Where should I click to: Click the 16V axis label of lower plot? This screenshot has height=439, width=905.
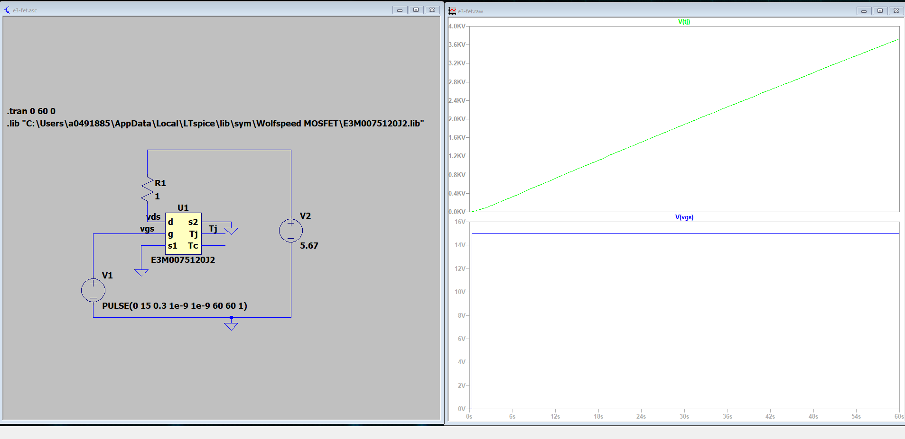(460, 222)
